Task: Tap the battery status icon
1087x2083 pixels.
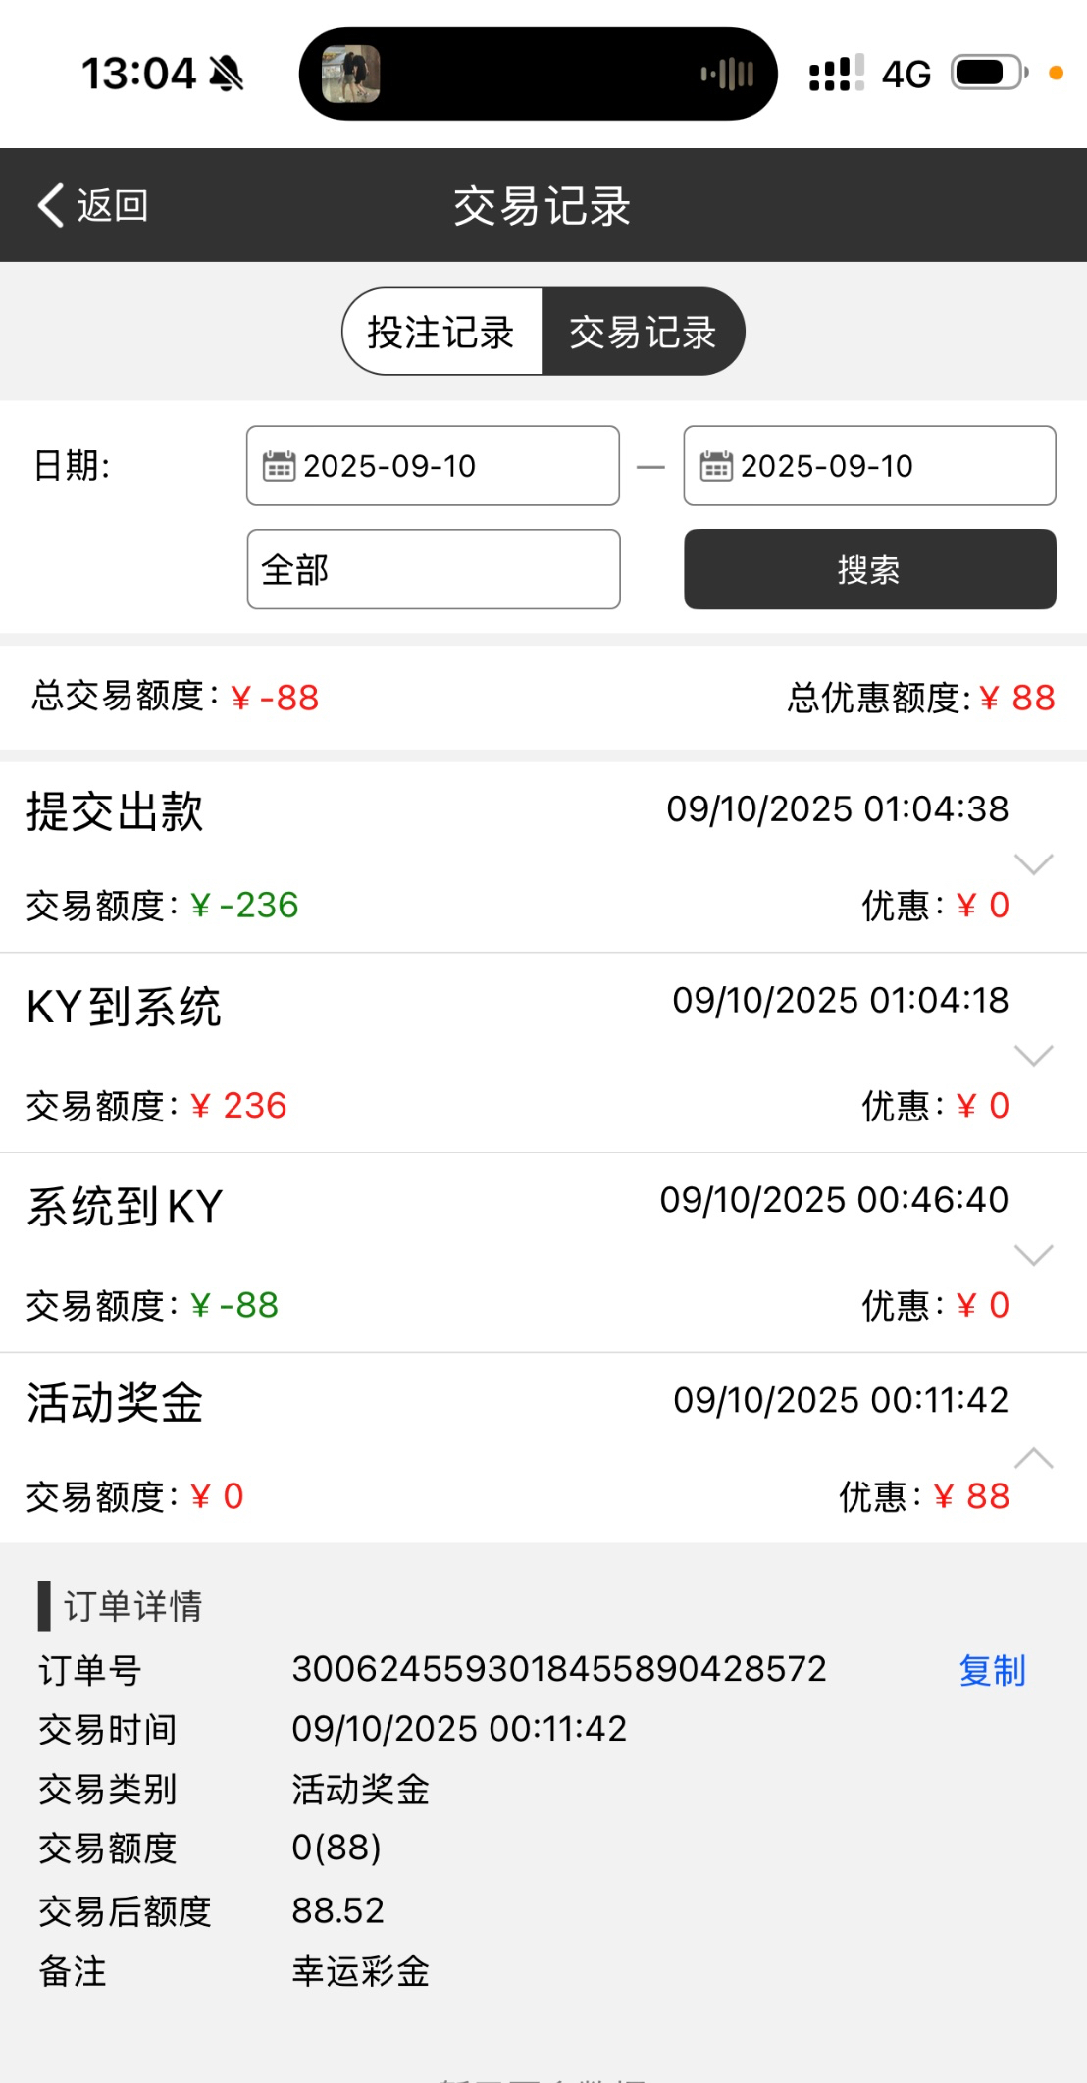Action: pos(989,74)
